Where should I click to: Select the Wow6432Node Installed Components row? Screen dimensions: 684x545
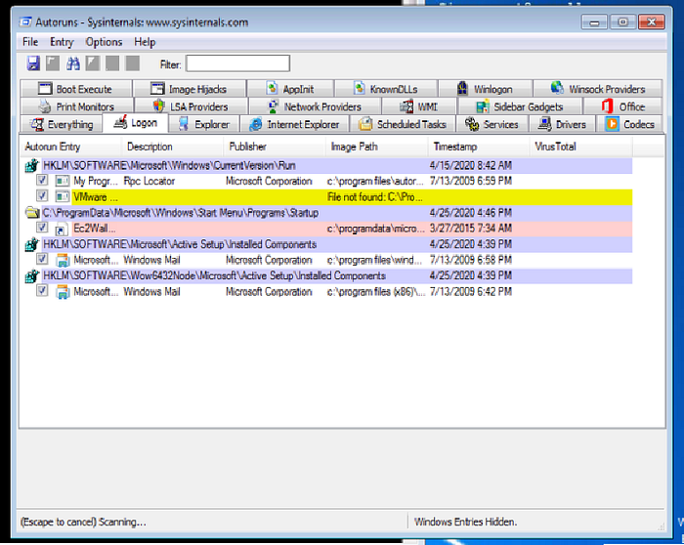pyautogui.click(x=337, y=276)
